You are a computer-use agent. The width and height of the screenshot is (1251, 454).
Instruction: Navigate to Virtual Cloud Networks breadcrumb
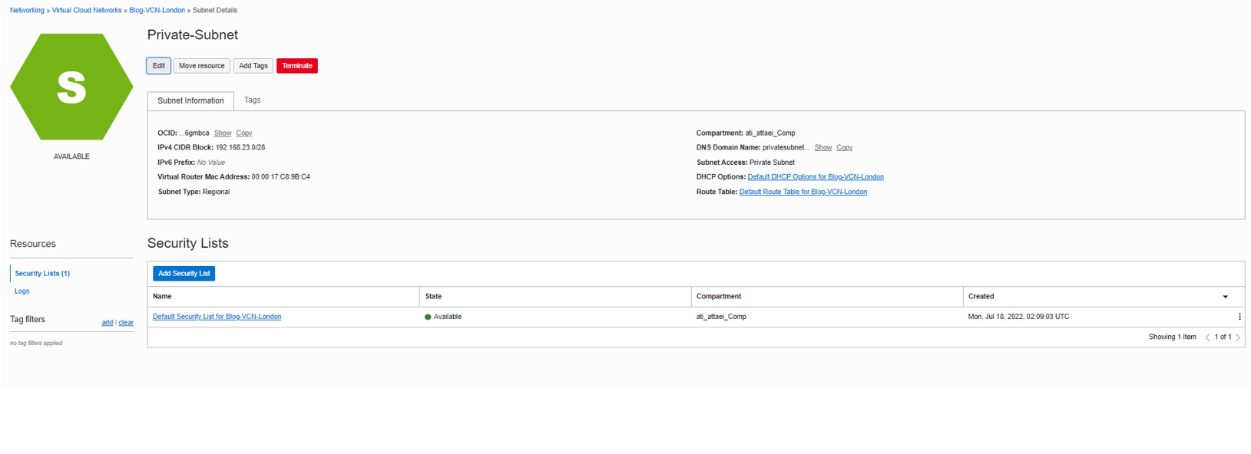tap(86, 11)
